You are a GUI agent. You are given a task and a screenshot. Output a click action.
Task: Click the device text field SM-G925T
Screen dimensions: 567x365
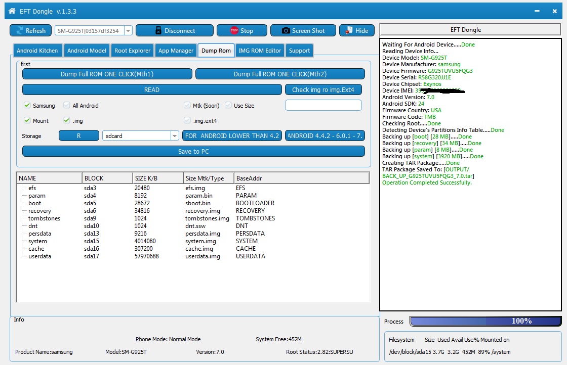tap(89, 31)
